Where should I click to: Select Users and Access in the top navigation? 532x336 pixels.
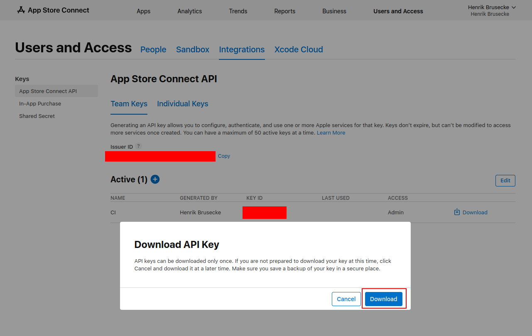tap(398, 11)
